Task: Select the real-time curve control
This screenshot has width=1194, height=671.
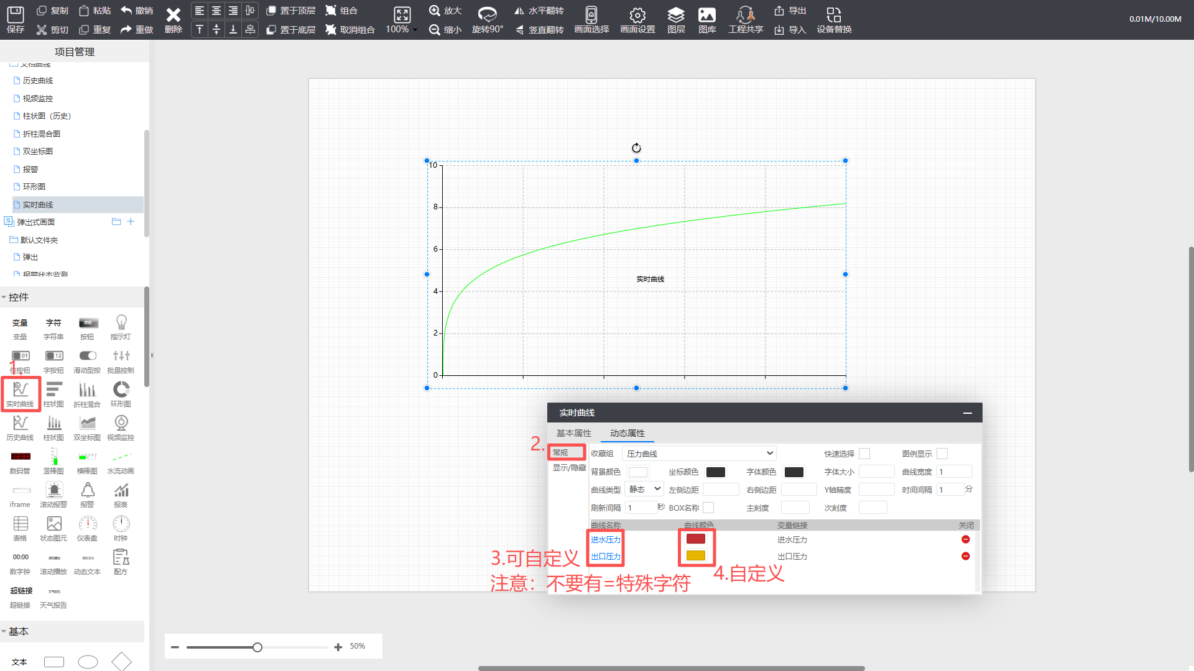Action: (21, 394)
